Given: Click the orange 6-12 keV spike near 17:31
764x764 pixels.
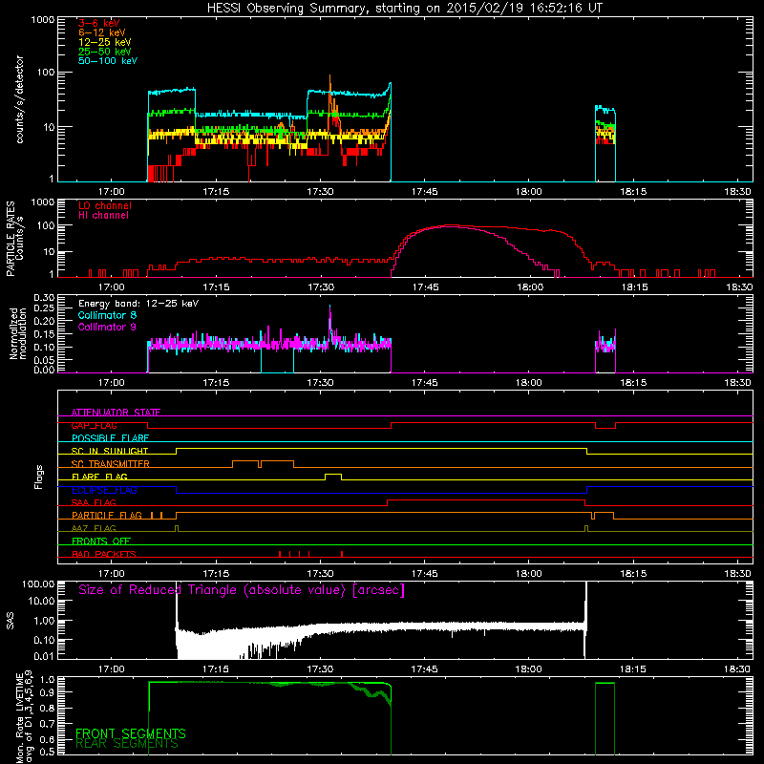Looking at the screenshot, I should click(330, 90).
